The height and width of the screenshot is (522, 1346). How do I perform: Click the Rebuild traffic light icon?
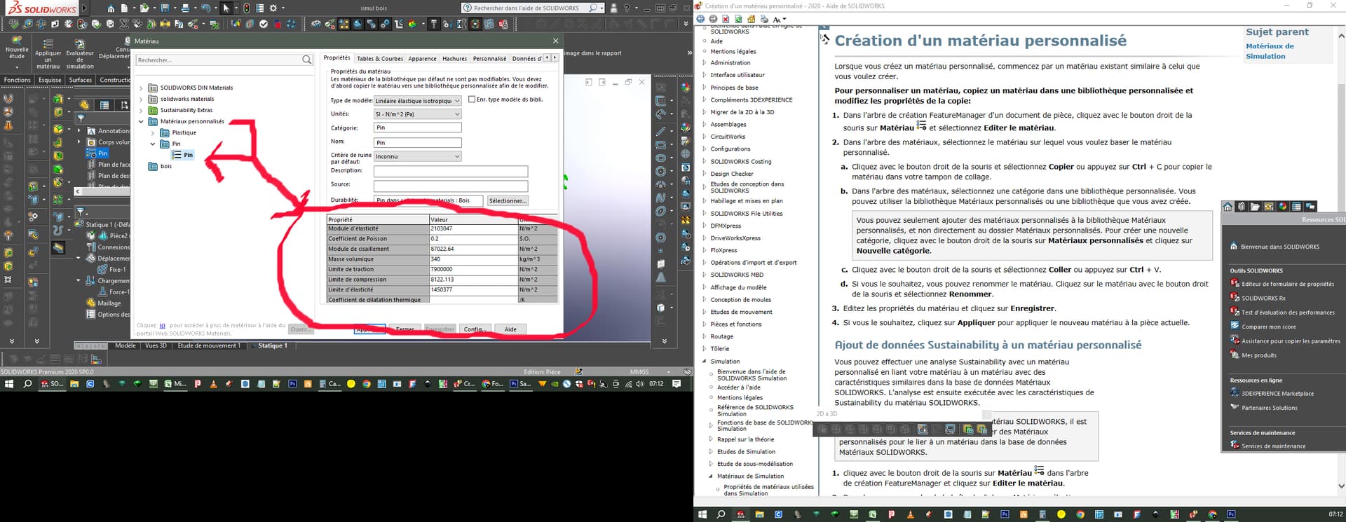coord(246,8)
